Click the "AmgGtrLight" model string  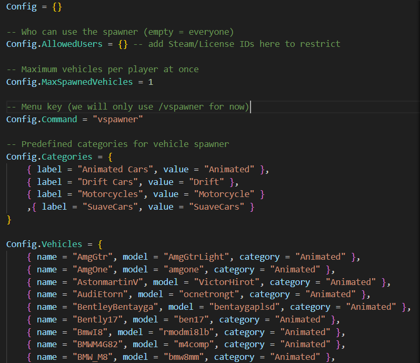196,257
